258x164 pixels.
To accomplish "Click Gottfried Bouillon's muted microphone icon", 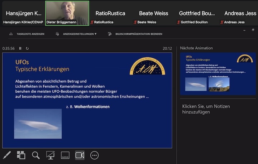I will click(x=178, y=22).
